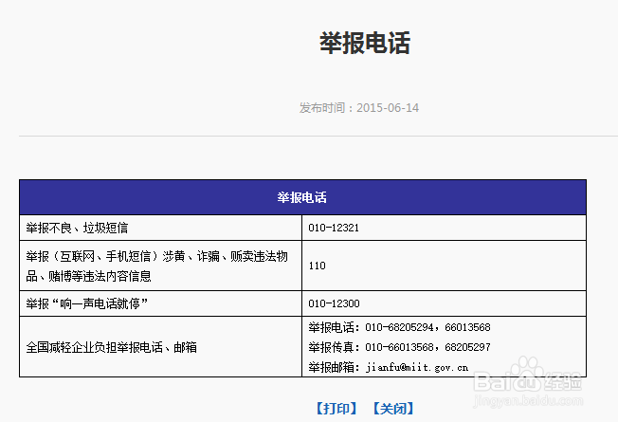The height and width of the screenshot is (422, 618).
Task: Click the fax line 举报传真: 010-66013568
Action: [x=400, y=347]
